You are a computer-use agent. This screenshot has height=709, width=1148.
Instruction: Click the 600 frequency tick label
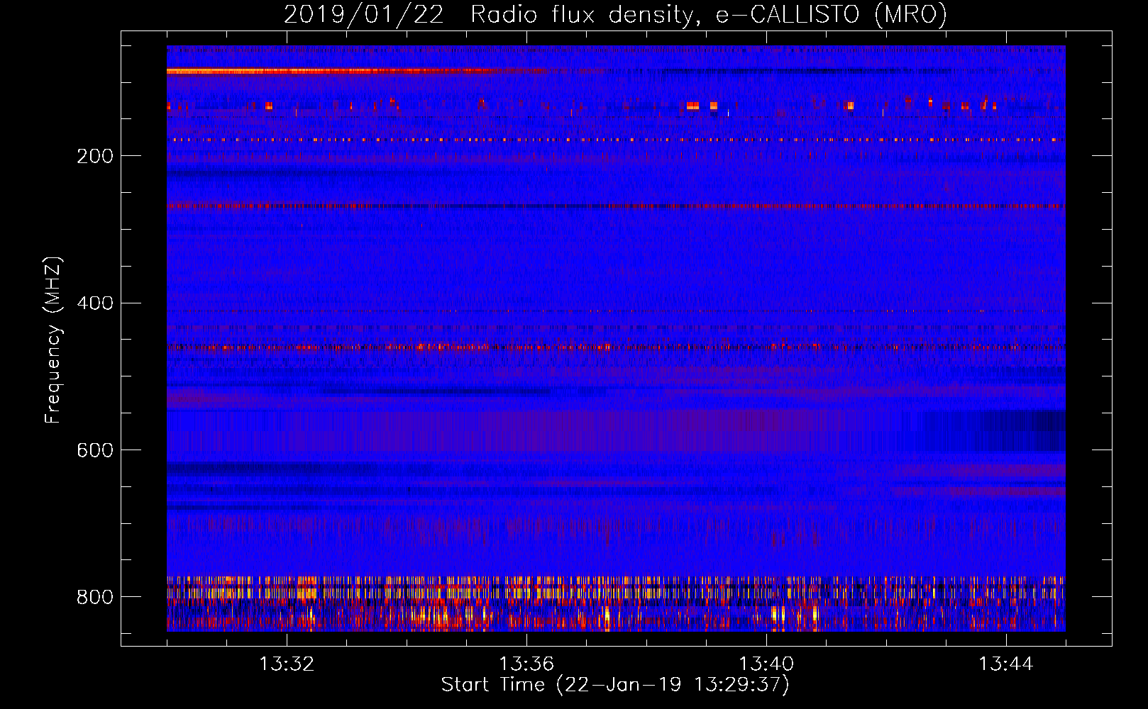[95, 451]
